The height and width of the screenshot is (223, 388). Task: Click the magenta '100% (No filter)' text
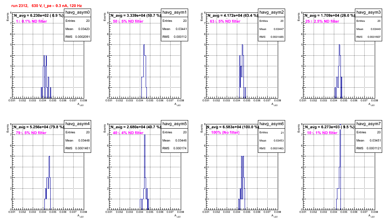[x=226, y=133]
